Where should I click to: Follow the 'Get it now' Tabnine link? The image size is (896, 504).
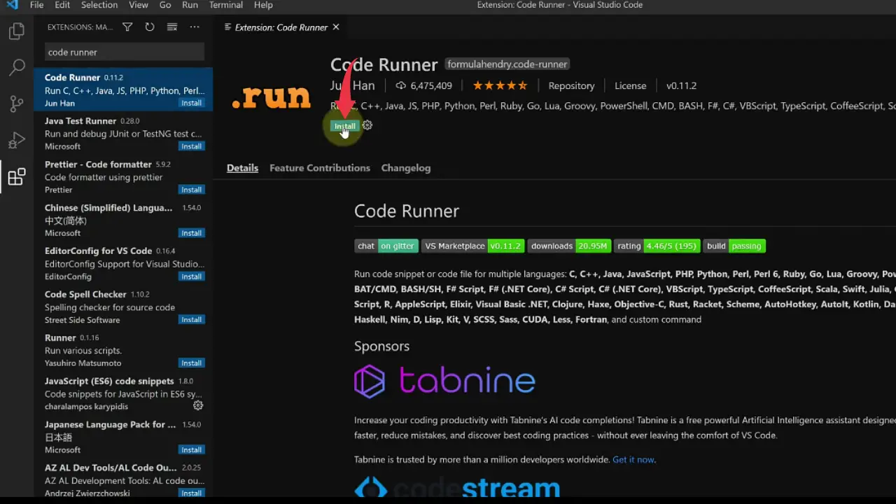click(x=633, y=460)
